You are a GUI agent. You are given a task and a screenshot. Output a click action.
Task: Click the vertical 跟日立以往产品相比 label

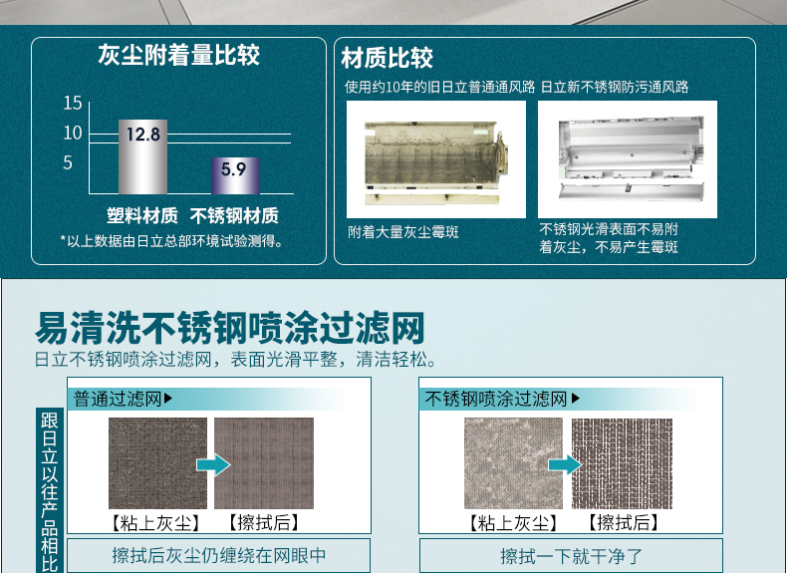tap(49, 488)
